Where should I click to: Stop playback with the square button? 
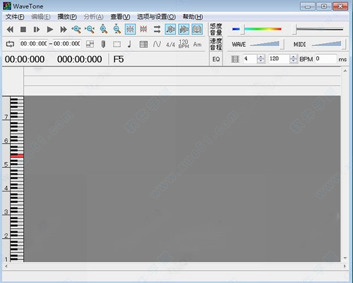pos(23,30)
